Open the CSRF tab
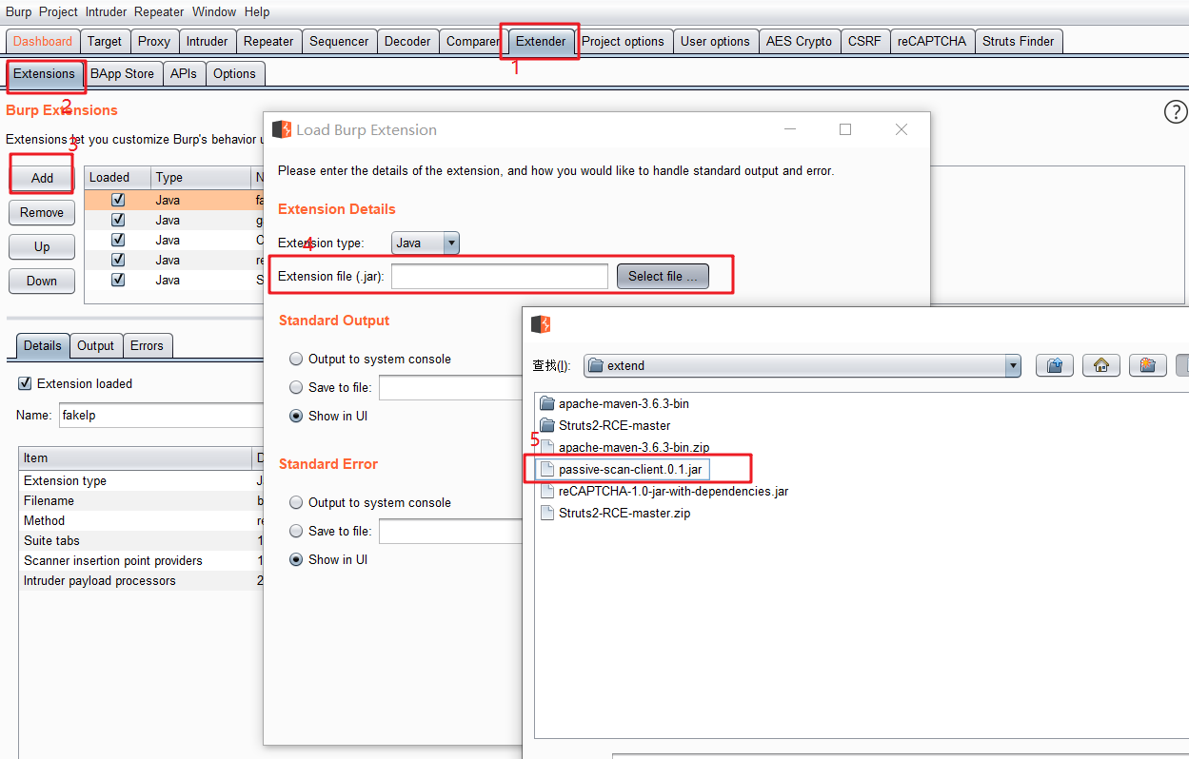Screen dimensions: 1189x759 (x=865, y=41)
